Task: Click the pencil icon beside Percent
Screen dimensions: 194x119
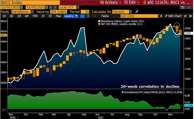Action: 137,12
